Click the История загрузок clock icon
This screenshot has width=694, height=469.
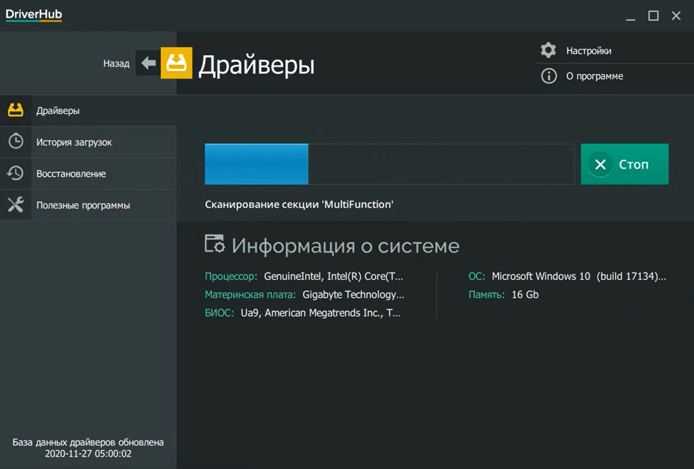point(16,142)
